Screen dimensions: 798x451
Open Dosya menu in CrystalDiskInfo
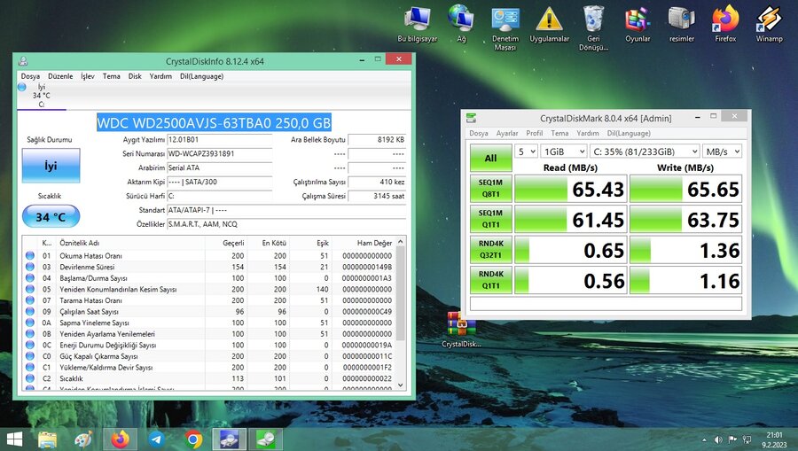(30, 76)
